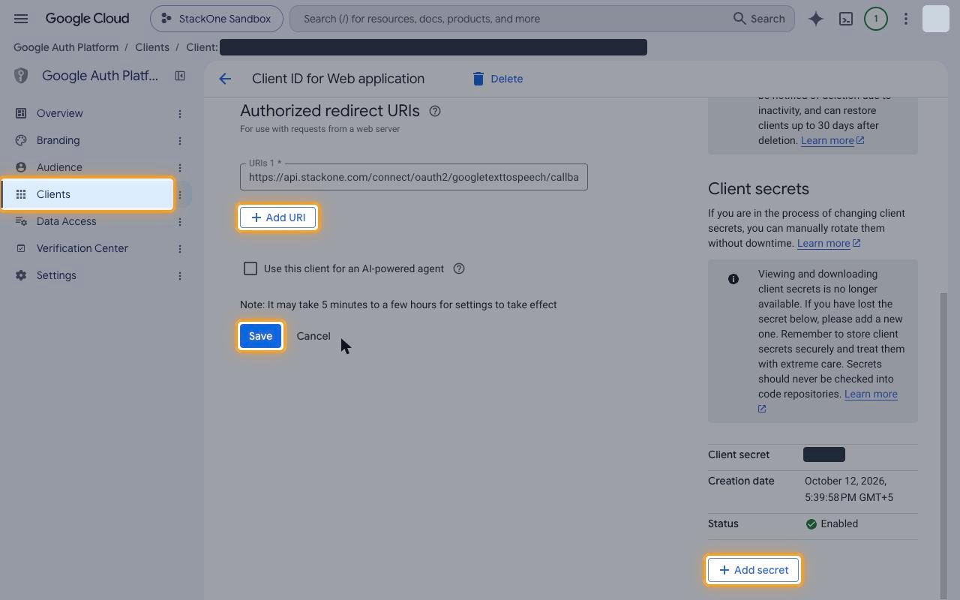Viewport: 960px width, 600px height.
Task: Add another redirect URI
Action: (277, 217)
